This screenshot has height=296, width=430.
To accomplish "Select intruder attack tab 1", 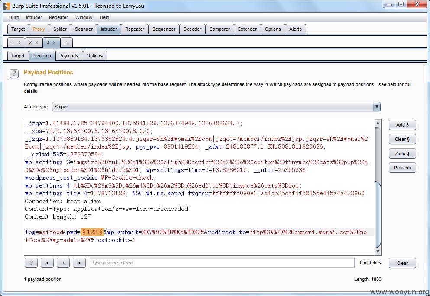I will pos(13,42).
